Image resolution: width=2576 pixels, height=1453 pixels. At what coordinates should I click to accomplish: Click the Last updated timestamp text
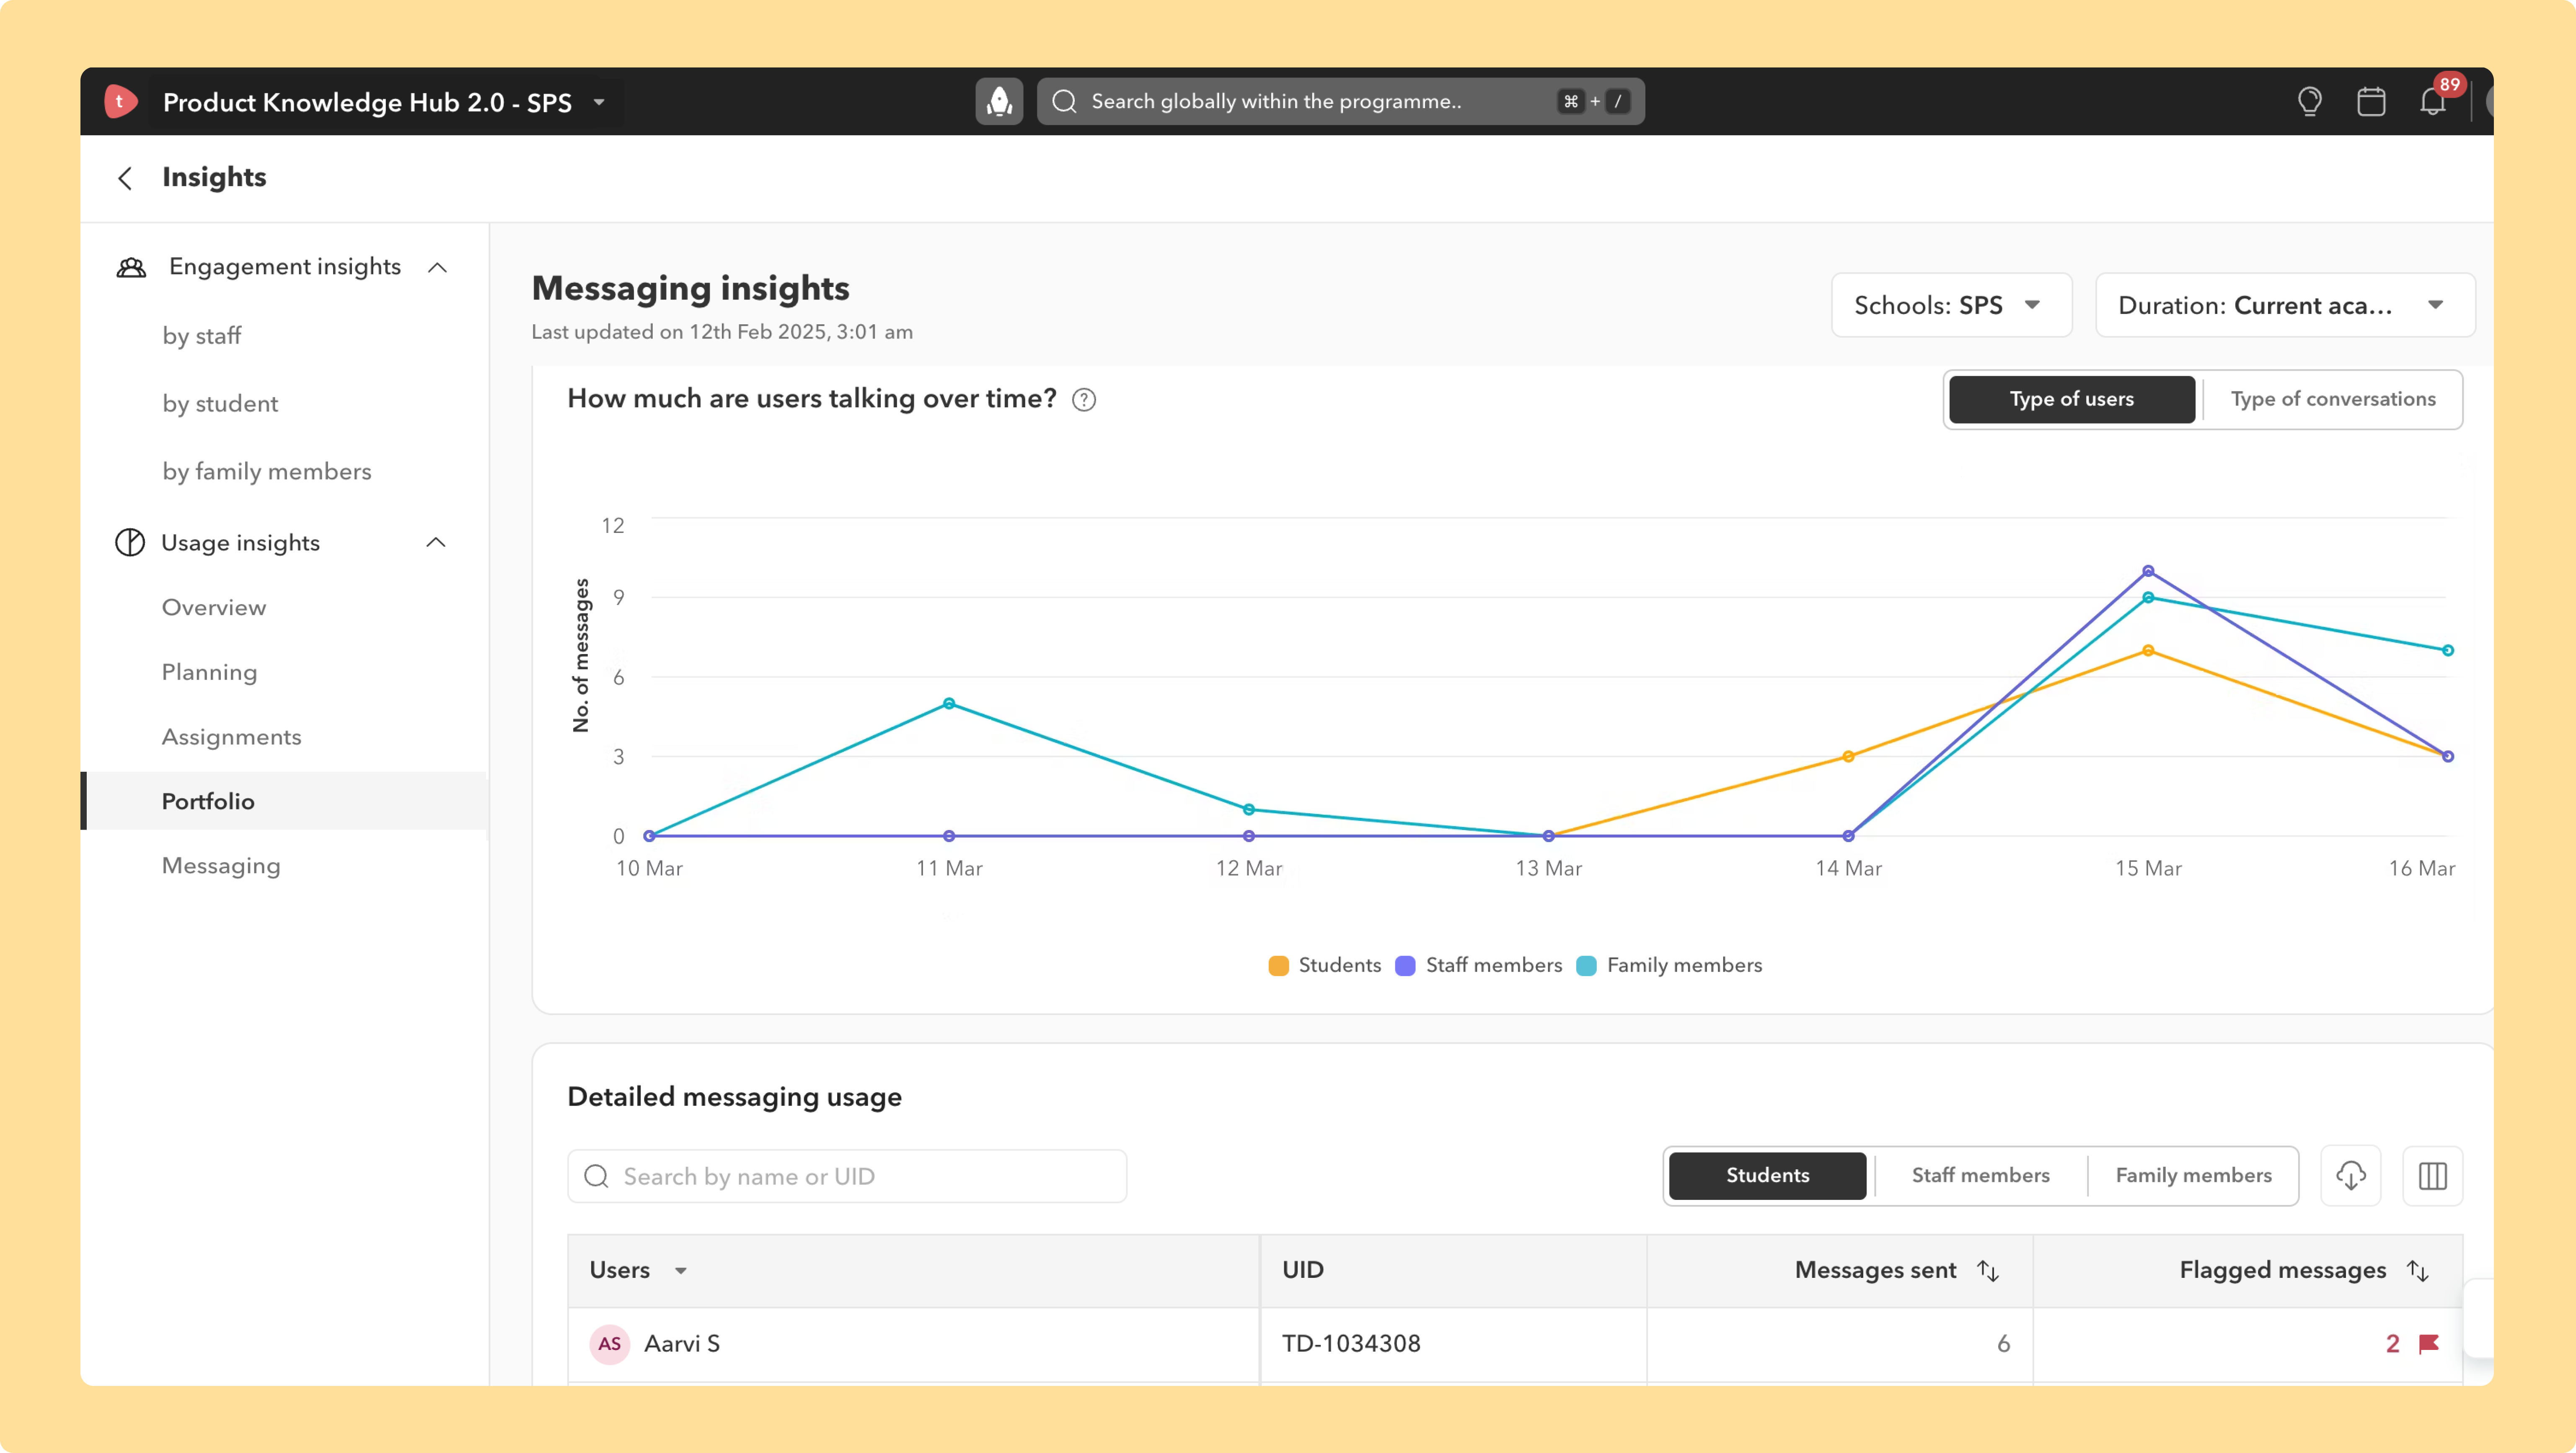point(722,332)
